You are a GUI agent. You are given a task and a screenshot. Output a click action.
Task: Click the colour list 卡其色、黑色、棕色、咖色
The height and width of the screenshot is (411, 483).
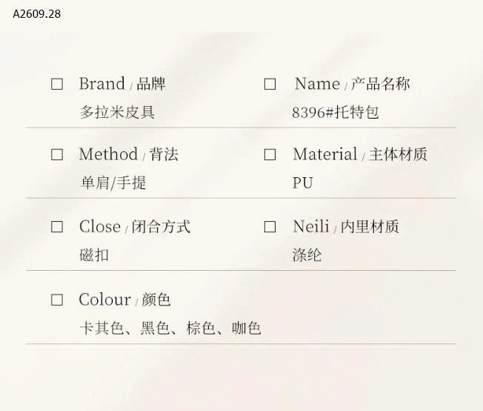tap(170, 328)
